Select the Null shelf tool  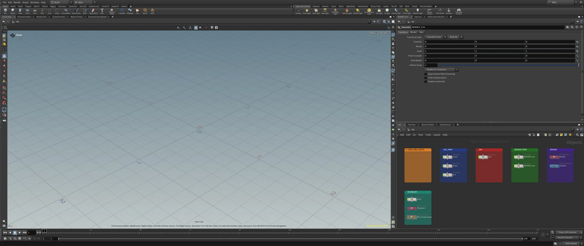42,11
